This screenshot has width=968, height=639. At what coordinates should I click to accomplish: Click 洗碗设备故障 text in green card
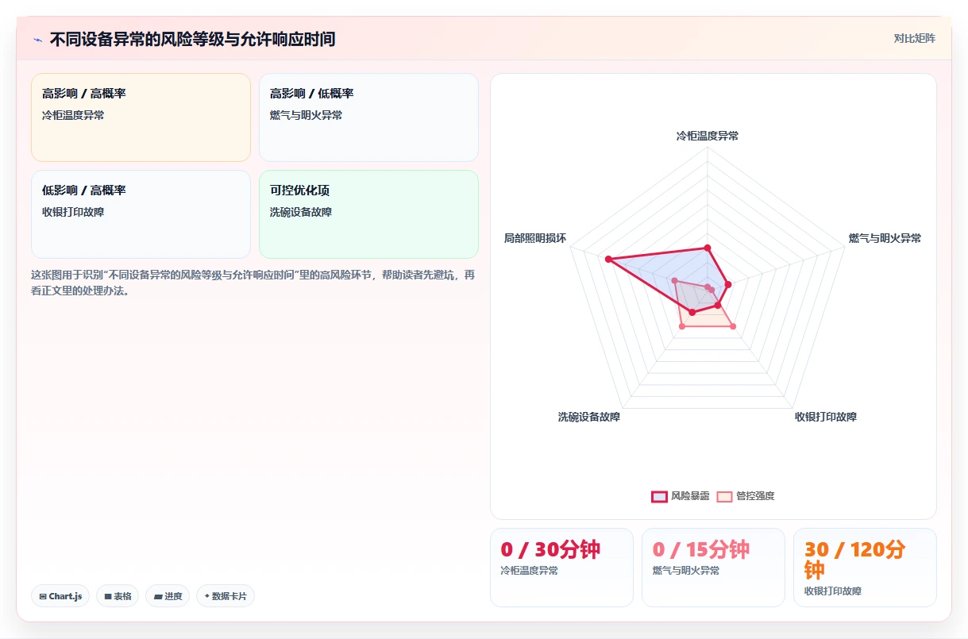[301, 212]
